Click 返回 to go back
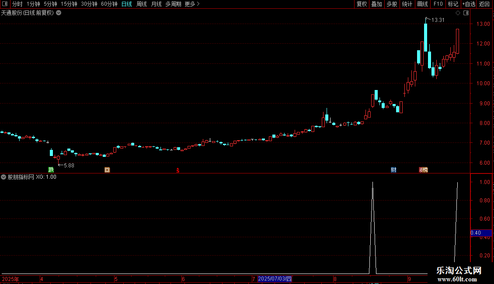The image size is (494, 284). click(x=484, y=4)
